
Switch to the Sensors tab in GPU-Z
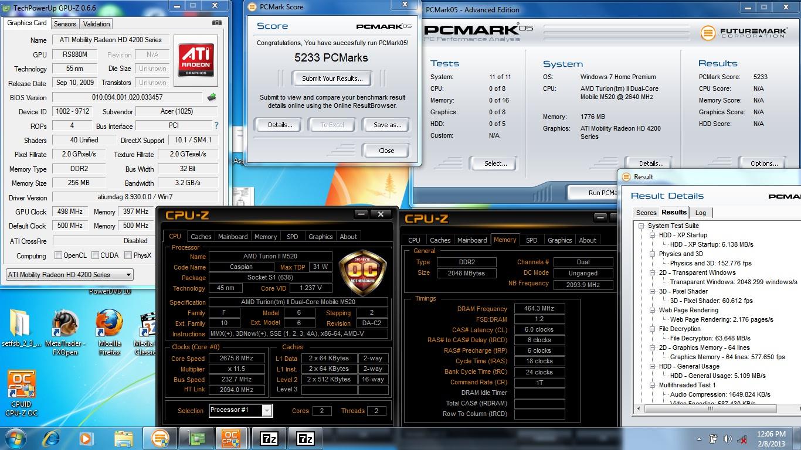[x=65, y=24]
